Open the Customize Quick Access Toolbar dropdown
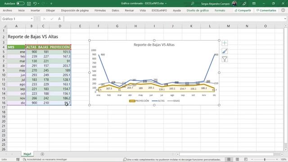Image resolution: width=288 pixels, height=162 pixels. coord(51,4)
